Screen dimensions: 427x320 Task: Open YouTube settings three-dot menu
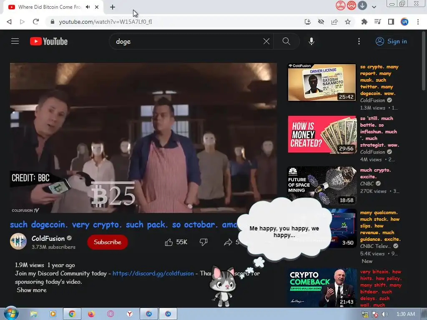coord(359,41)
